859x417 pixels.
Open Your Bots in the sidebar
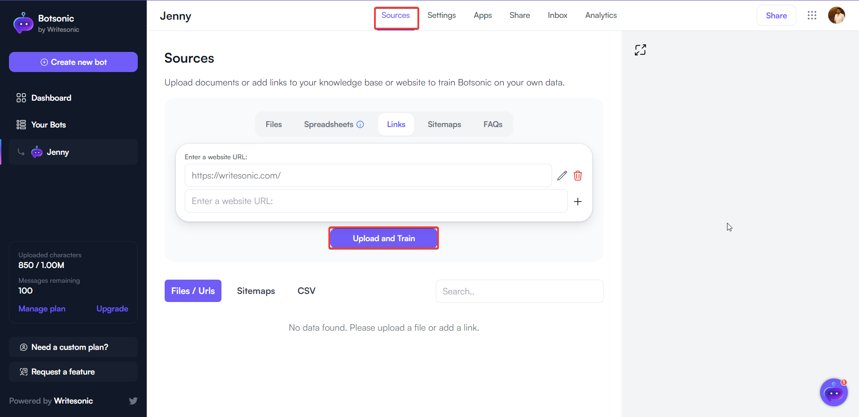point(48,124)
